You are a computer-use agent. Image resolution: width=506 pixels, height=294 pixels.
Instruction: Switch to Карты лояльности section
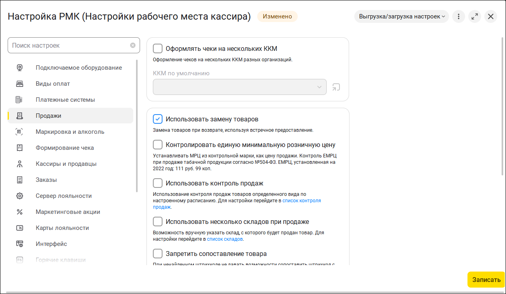click(x=62, y=228)
